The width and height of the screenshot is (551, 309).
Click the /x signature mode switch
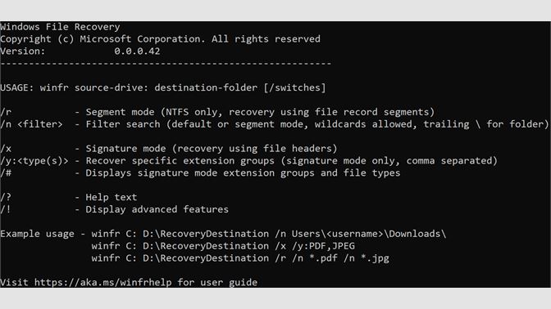pyautogui.click(x=6, y=149)
